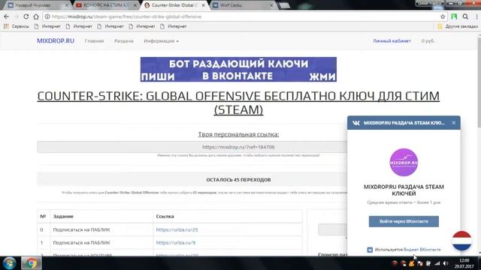Open the Виджет ВКонтакте link
The height and width of the screenshot is (270, 481).
(422, 250)
